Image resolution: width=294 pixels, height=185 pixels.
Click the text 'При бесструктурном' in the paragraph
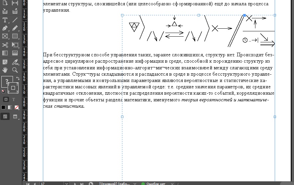click(67, 55)
